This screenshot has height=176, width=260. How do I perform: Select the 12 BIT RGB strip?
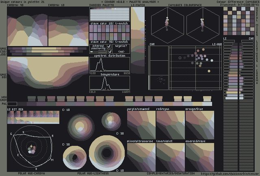tap(33, 117)
